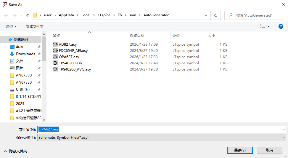Navigate to sym in the breadcrumb
Image resolution: width=288 pixels, height=158 pixels.
pyautogui.click(x=133, y=15)
